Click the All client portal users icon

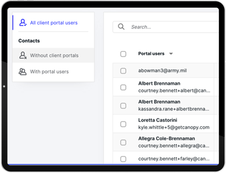(x=23, y=23)
